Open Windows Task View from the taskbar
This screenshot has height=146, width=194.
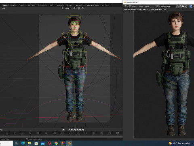click(16, 143)
